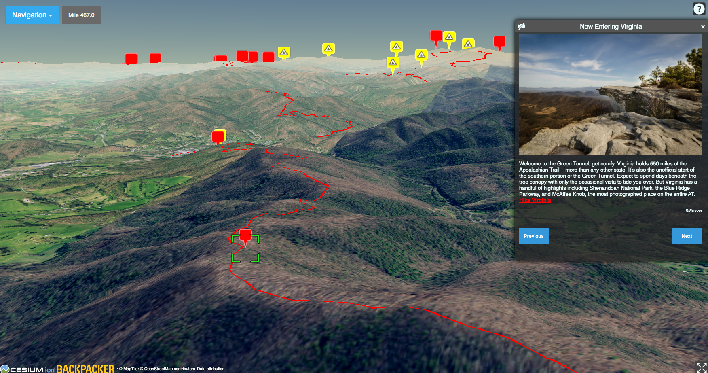The width and height of the screenshot is (708, 373).
Task: Select the lowest yellow tent marker on ridge
Action: [x=393, y=63]
